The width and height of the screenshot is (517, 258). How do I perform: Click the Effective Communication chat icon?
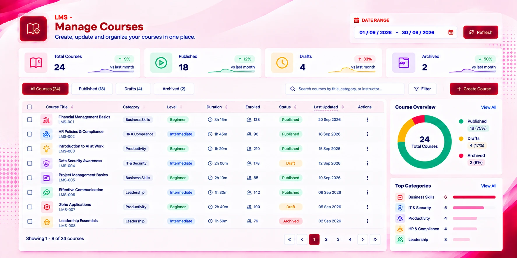(x=47, y=192)
